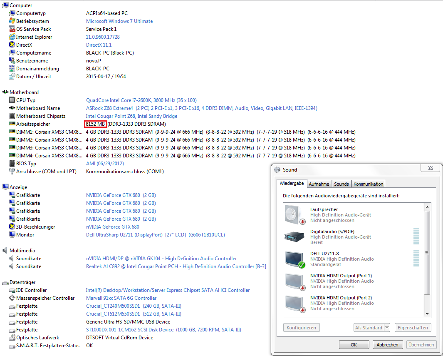443x356 pixels.
Task: Click the Optisches Laufwerk disc icon
Action: pos(12,338)
